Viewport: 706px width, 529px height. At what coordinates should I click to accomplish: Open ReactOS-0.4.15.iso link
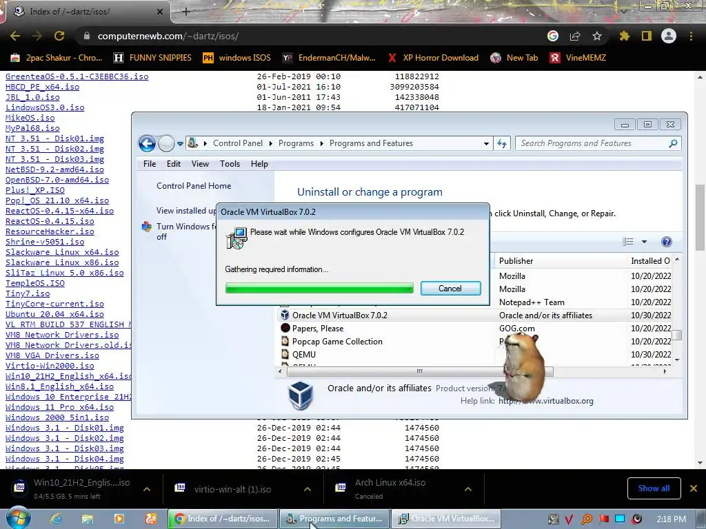point(50,221)
